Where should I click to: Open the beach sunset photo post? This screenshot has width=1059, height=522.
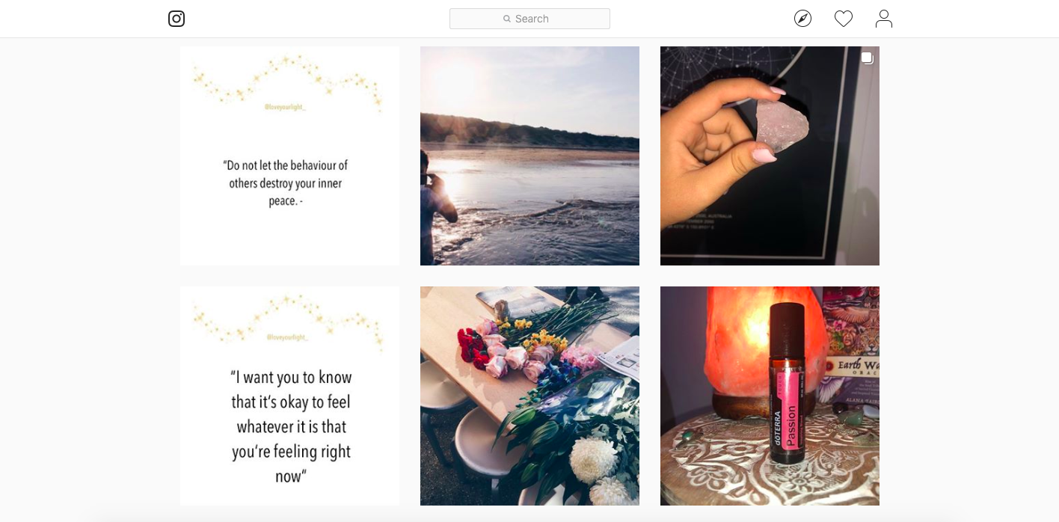click(529, 156)
